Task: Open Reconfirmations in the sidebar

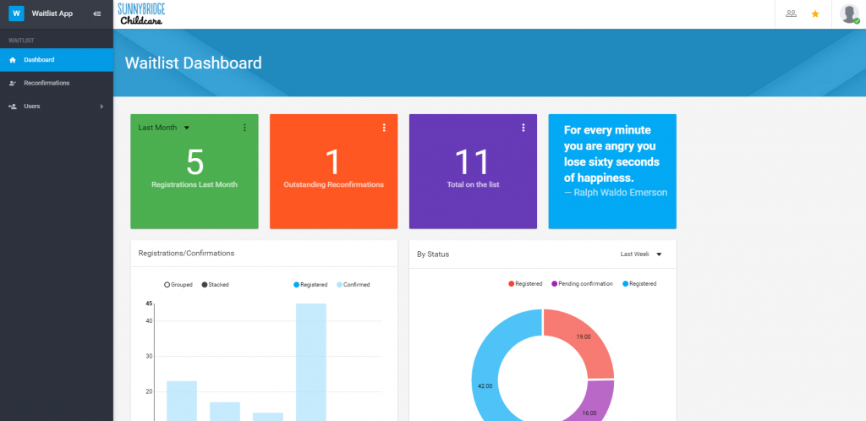Action: pyautogui.click(x=47, y=83)
